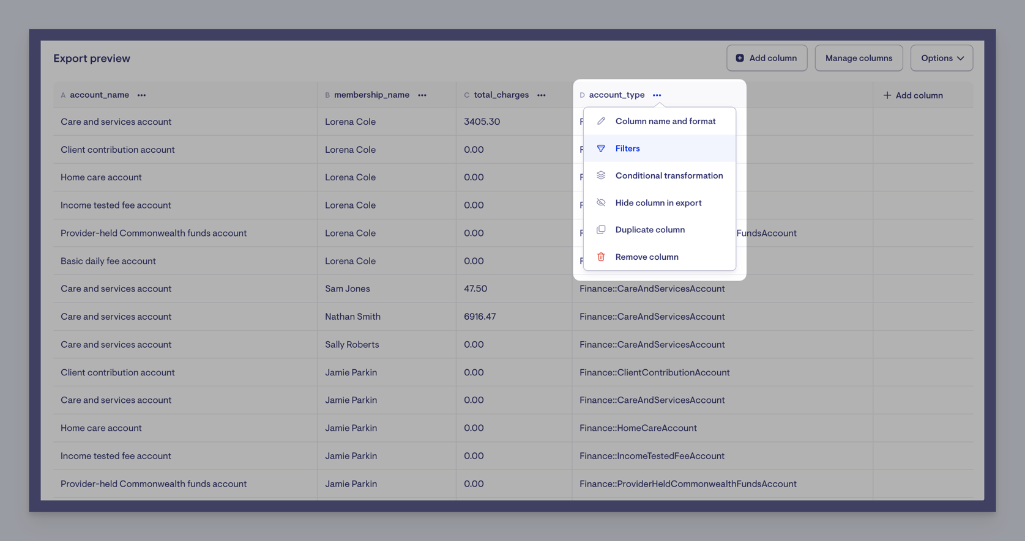
Task: Click the copy icon beside Duplicate column
Action: tap(601, 230)
